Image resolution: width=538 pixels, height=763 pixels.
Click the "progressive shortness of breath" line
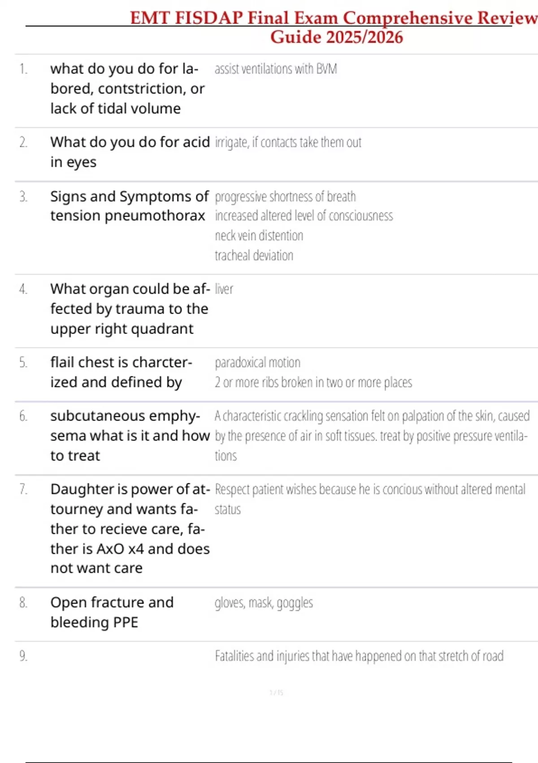[x=285, y=197]
